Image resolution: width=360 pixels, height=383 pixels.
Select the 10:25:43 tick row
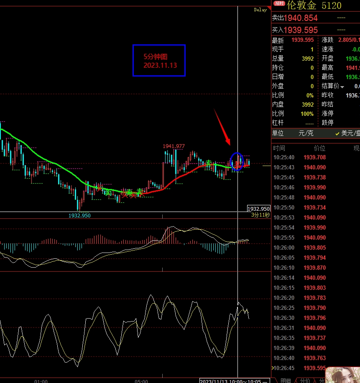tap(315, 167)
